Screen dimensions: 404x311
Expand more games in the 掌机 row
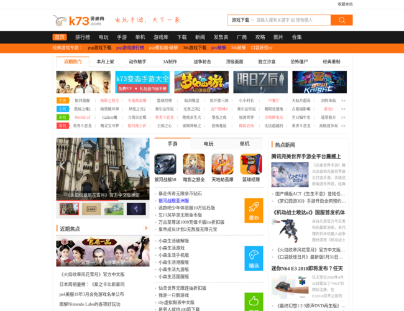[x=343, y=126]
